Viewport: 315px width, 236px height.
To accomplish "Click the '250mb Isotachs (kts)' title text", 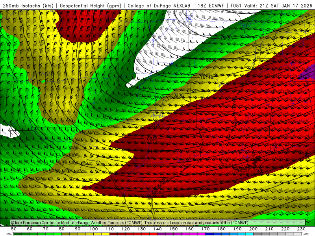I will 28,6.
